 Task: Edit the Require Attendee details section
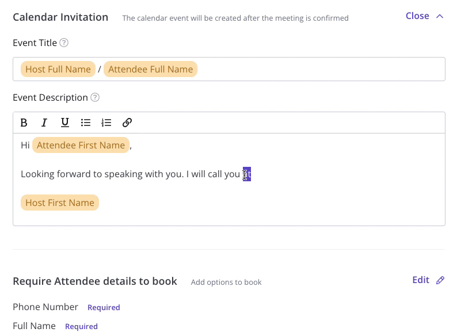(x=421, y=280)
